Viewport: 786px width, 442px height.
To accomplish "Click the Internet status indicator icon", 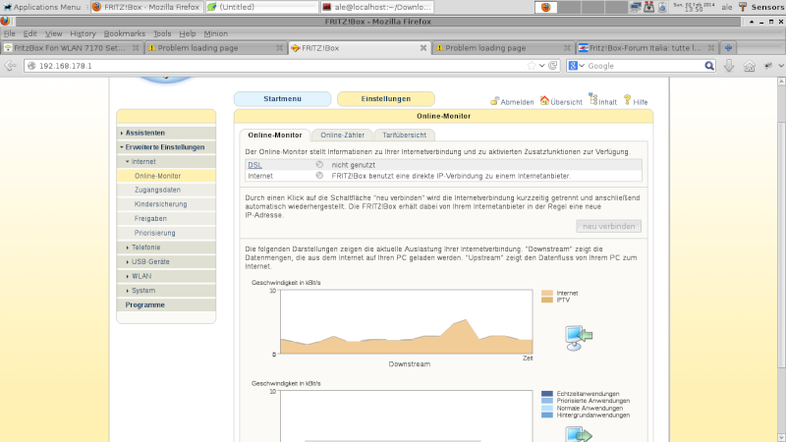I will (x=319, y=176).
